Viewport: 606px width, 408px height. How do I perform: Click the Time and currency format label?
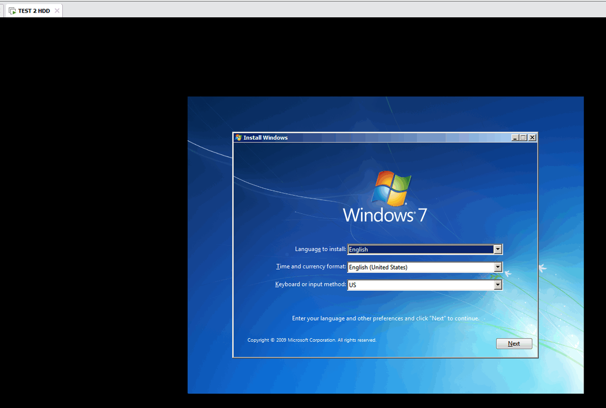point(311,267)
